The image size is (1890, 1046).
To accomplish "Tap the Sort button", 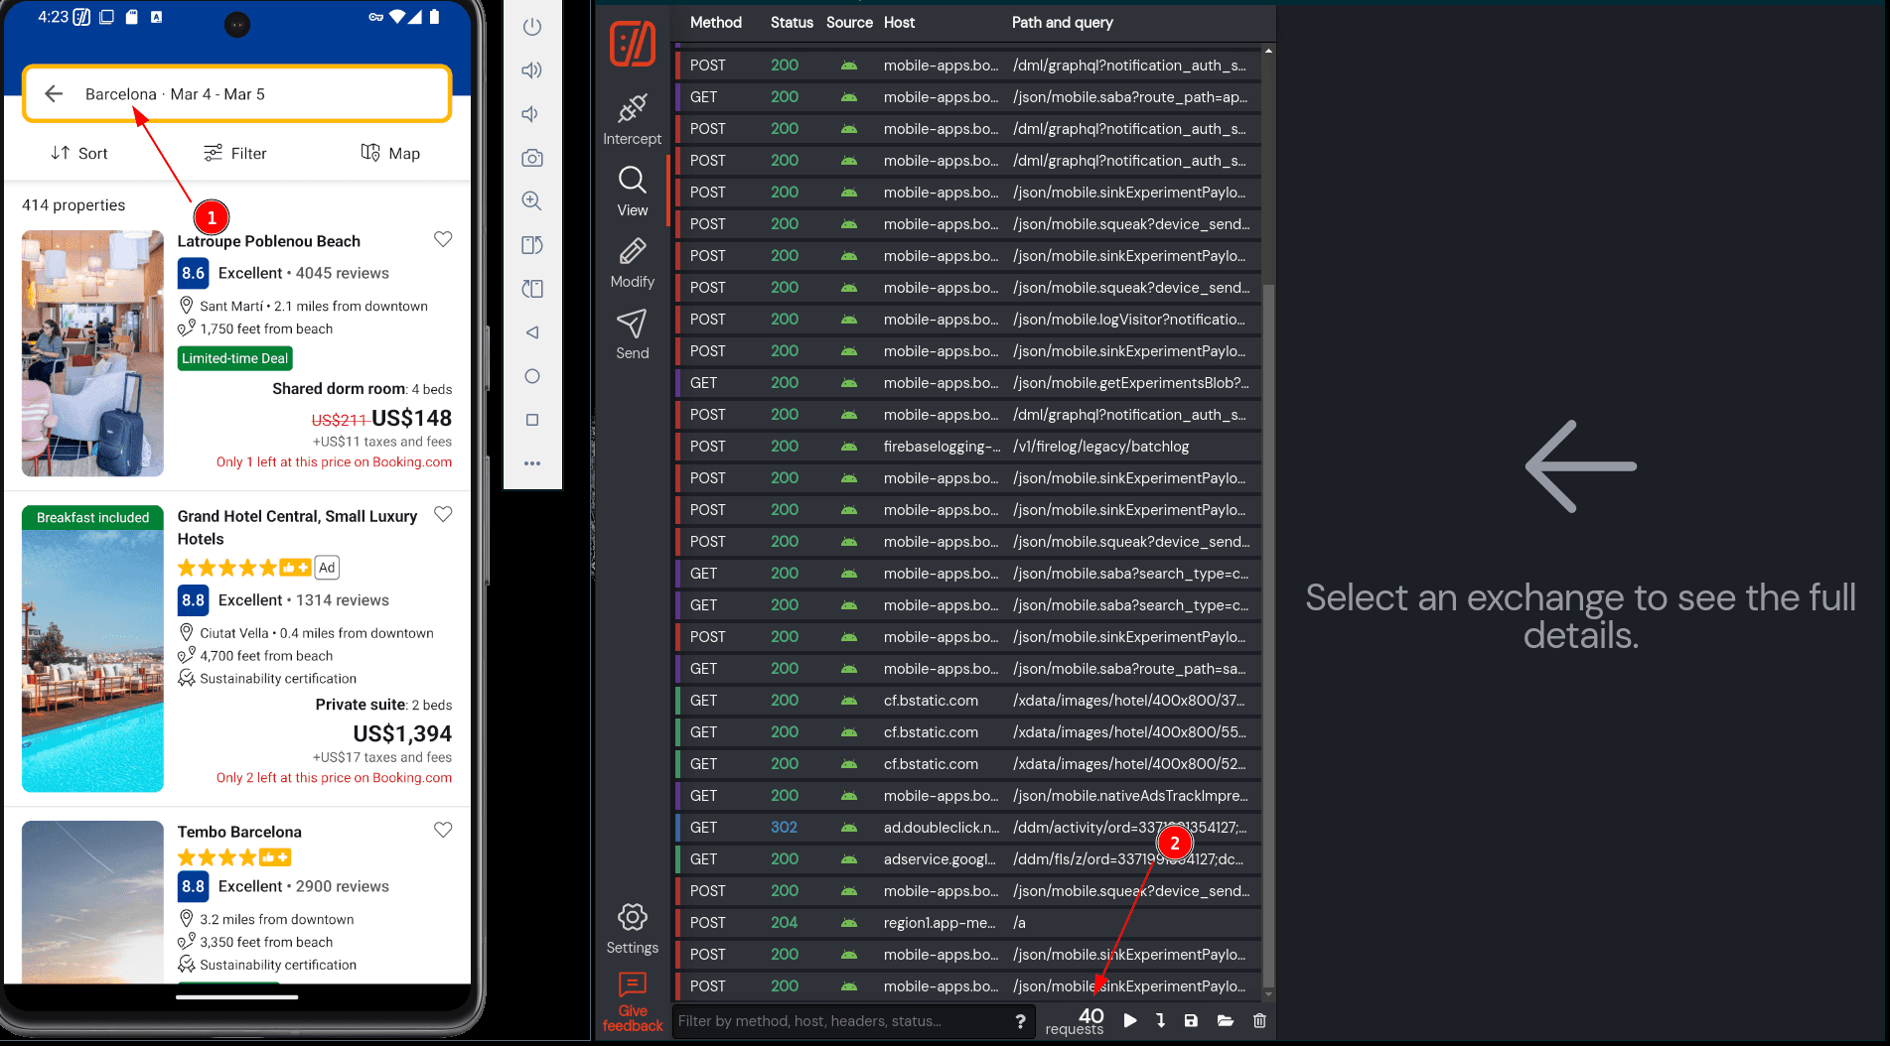I will pyautogui.click(x=79, y=153).
